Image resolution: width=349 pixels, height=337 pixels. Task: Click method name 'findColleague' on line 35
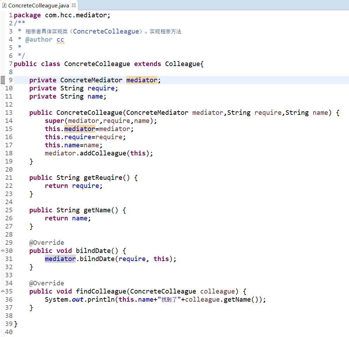click(101, 291)
